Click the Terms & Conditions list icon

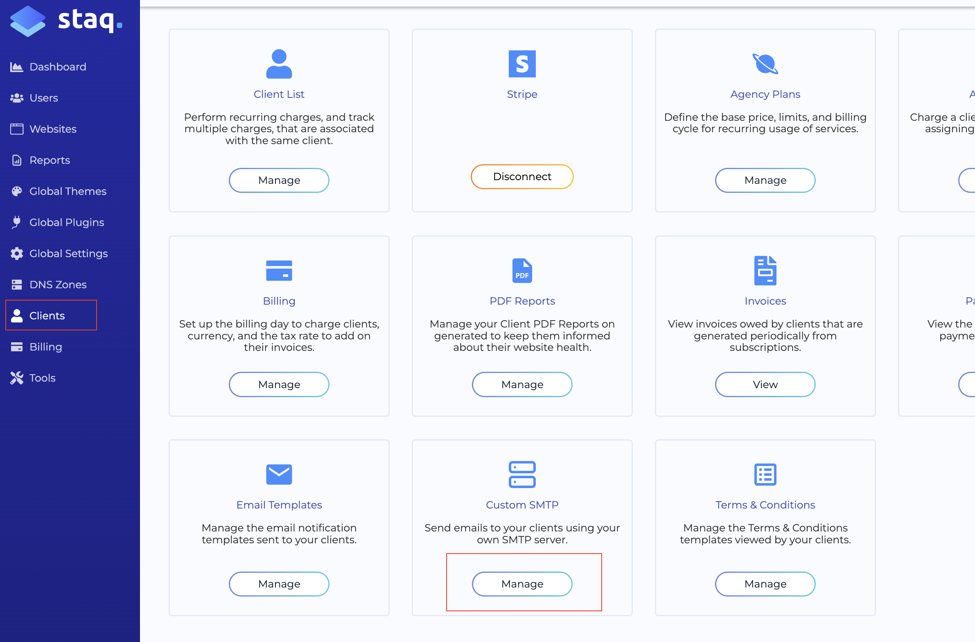pyautogui.click(x=765, y=475)
